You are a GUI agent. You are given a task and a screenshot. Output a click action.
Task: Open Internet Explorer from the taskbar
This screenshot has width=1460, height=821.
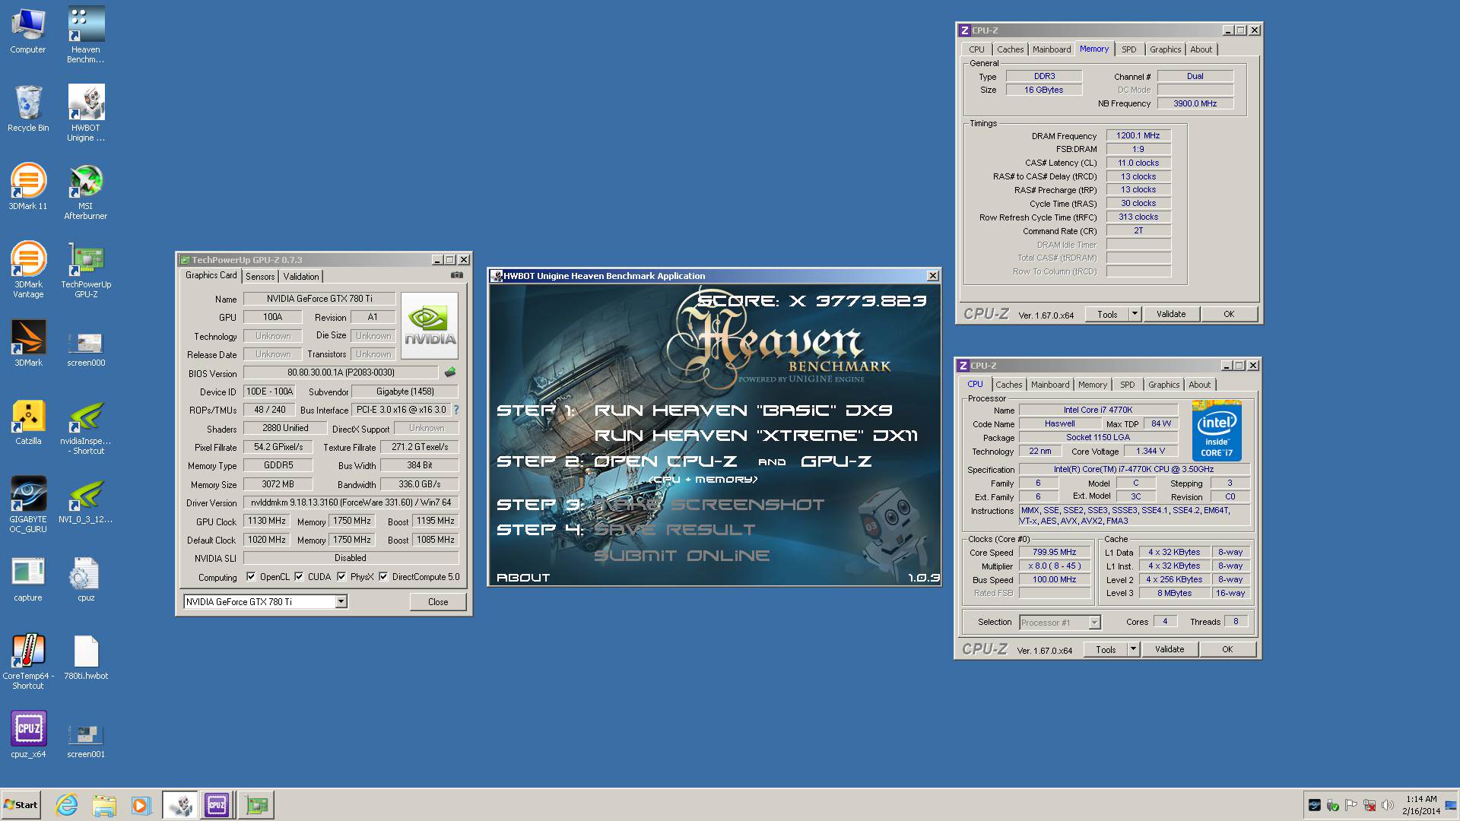pos(67,805)
